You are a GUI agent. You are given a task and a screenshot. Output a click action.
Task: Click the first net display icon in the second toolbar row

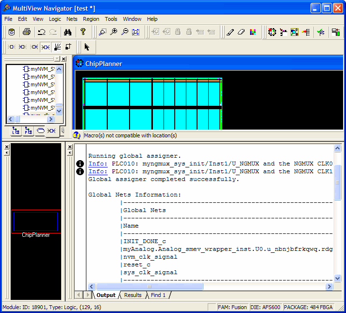(x=12, y=47)
